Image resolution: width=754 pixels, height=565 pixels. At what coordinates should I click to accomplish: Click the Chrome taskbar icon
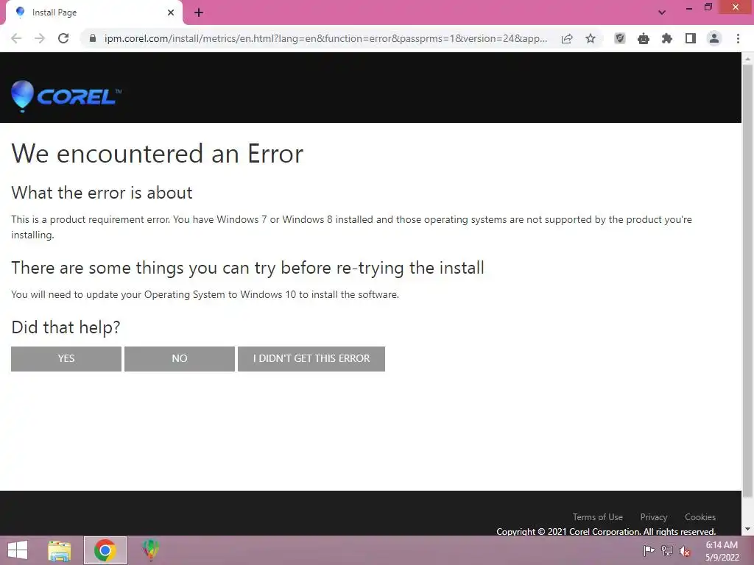point(105,550)
